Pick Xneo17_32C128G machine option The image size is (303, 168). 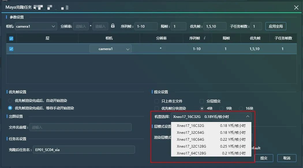tap(211, 146)
